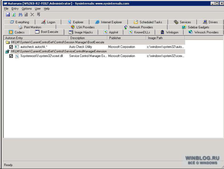
Task: Click the Delete X toolbar icon
Action: pyautogui.click(x=32, y=14)
